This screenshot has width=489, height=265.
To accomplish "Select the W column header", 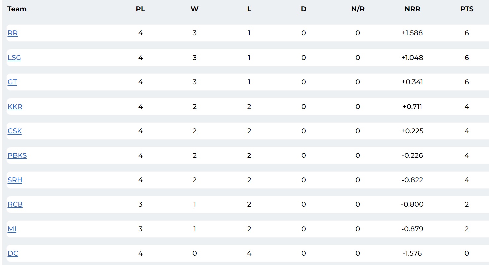I will (195, 9).
